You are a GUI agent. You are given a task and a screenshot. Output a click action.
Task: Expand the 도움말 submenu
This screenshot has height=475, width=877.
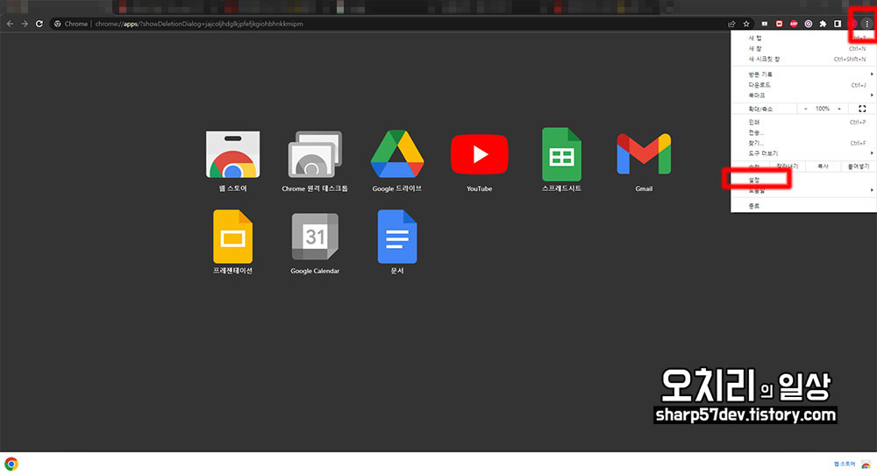803,190
